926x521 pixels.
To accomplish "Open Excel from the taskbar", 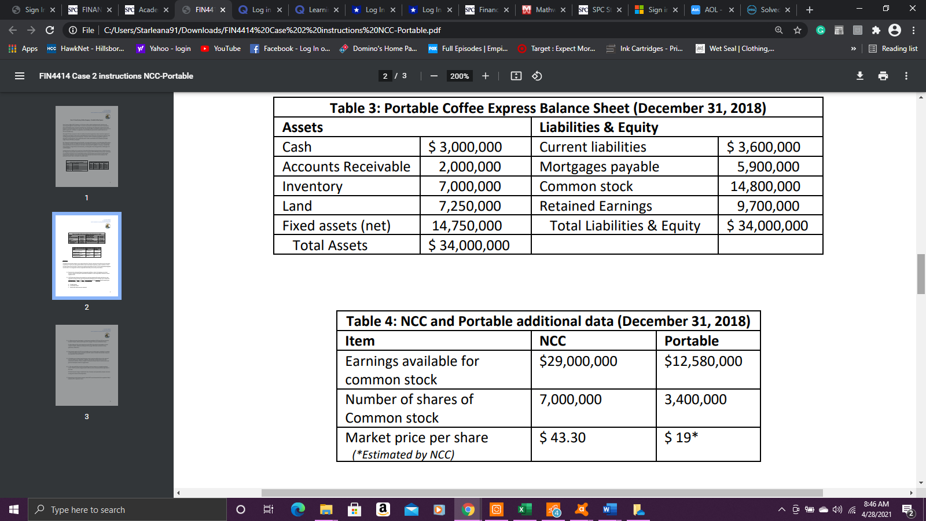I will tap(524, 509).
